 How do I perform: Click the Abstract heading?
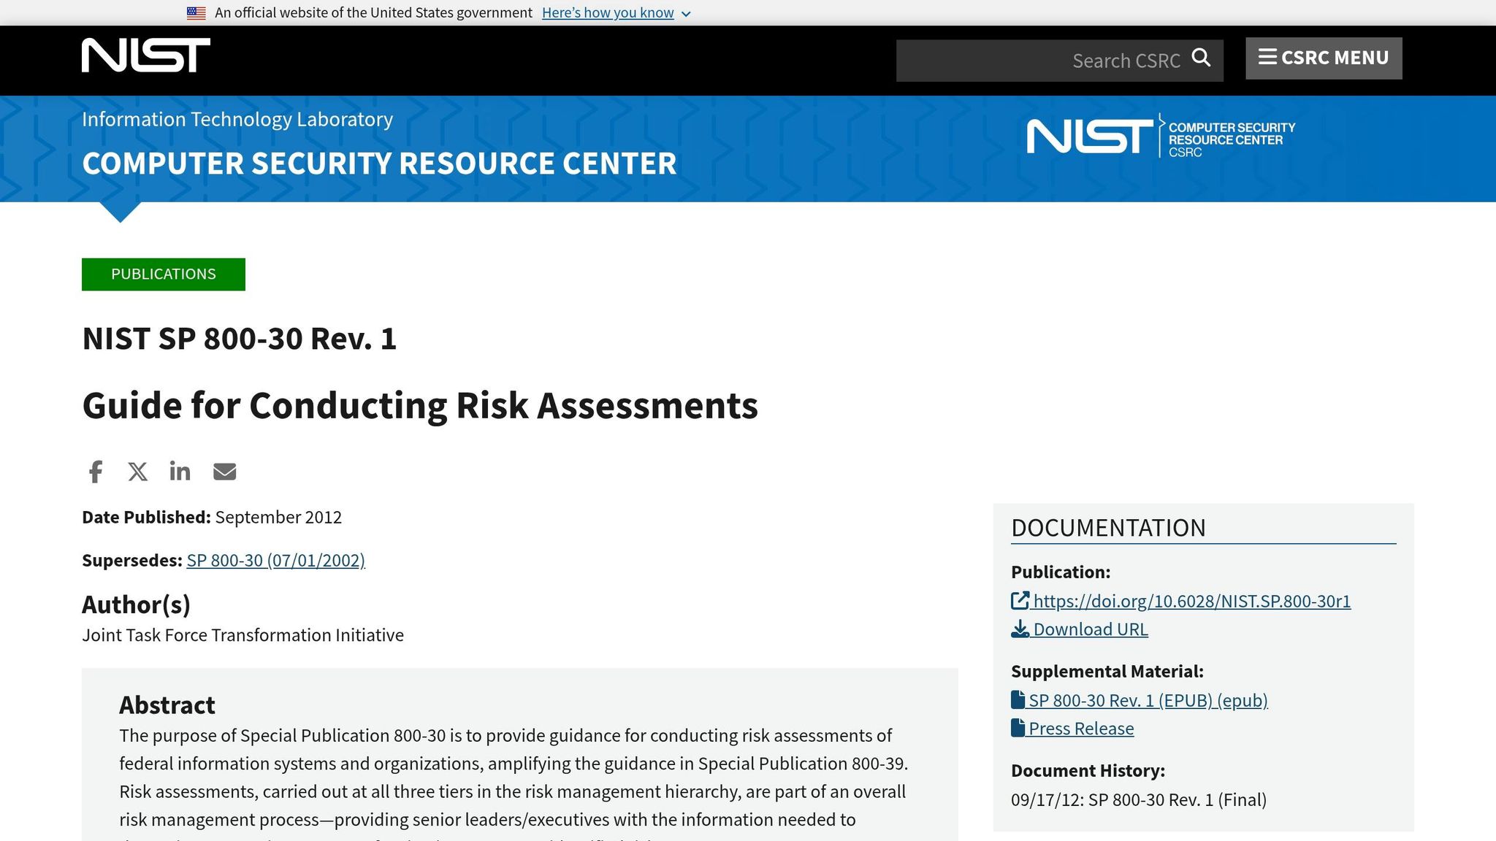point(167,705)
